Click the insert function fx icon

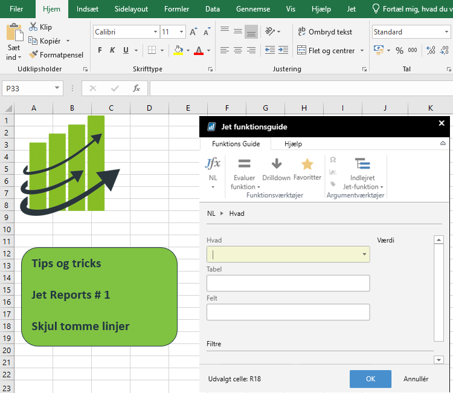point(137,88)
